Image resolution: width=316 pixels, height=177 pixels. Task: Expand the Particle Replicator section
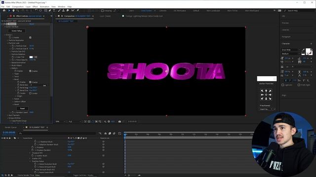point(8,40)
